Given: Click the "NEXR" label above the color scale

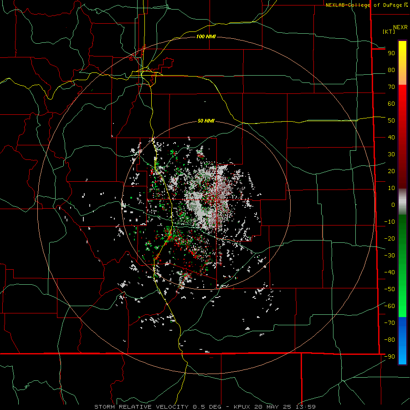Looking at the screenshot, I should tap(400, 27).
